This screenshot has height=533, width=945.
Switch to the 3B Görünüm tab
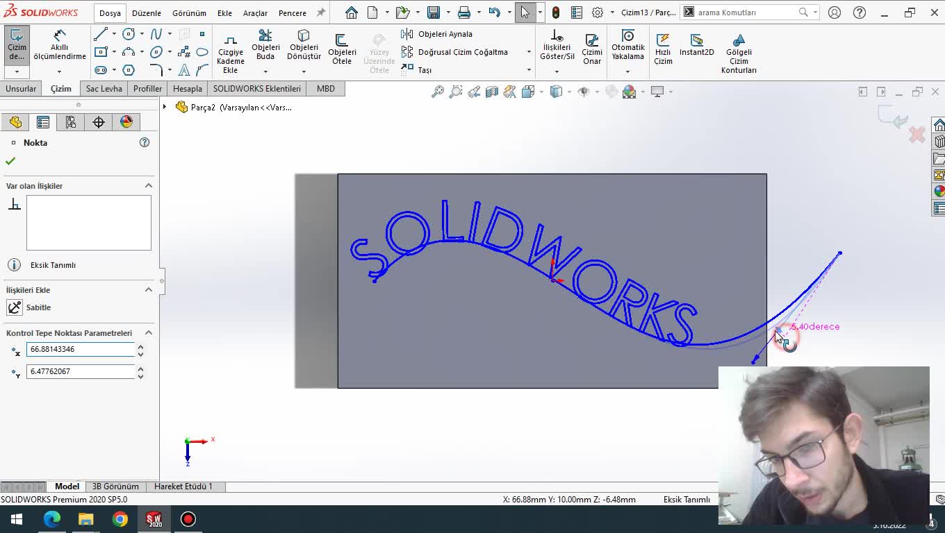pyautogui.click(x=115, y=487)
